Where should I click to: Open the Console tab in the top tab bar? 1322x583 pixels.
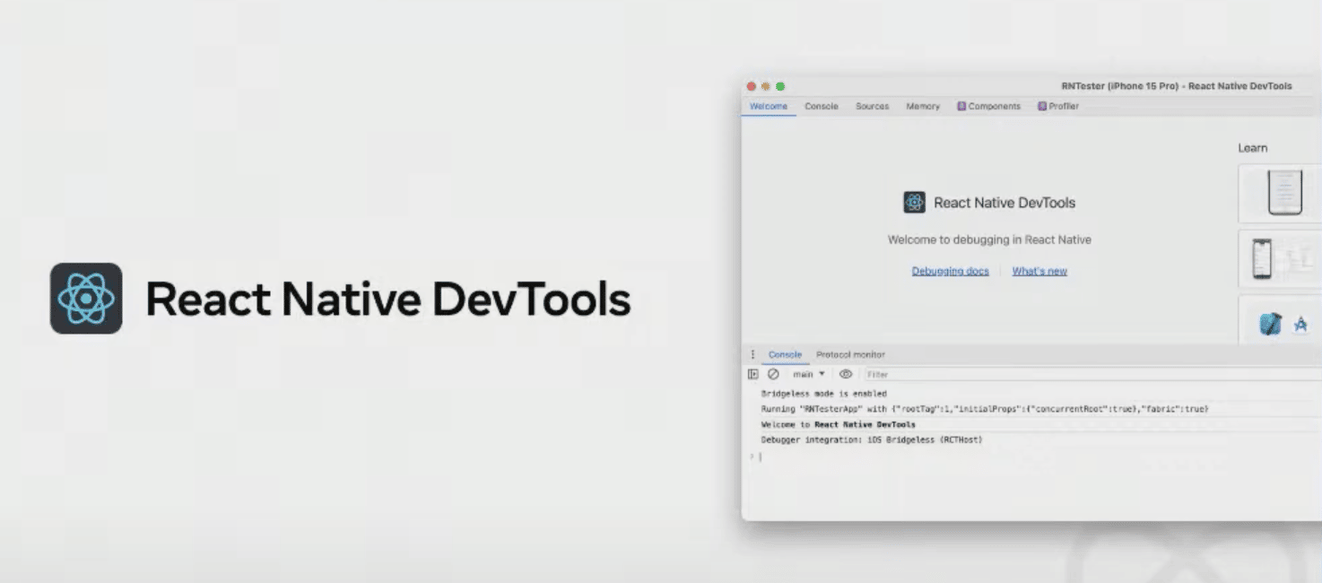click(x=821, y=106)
